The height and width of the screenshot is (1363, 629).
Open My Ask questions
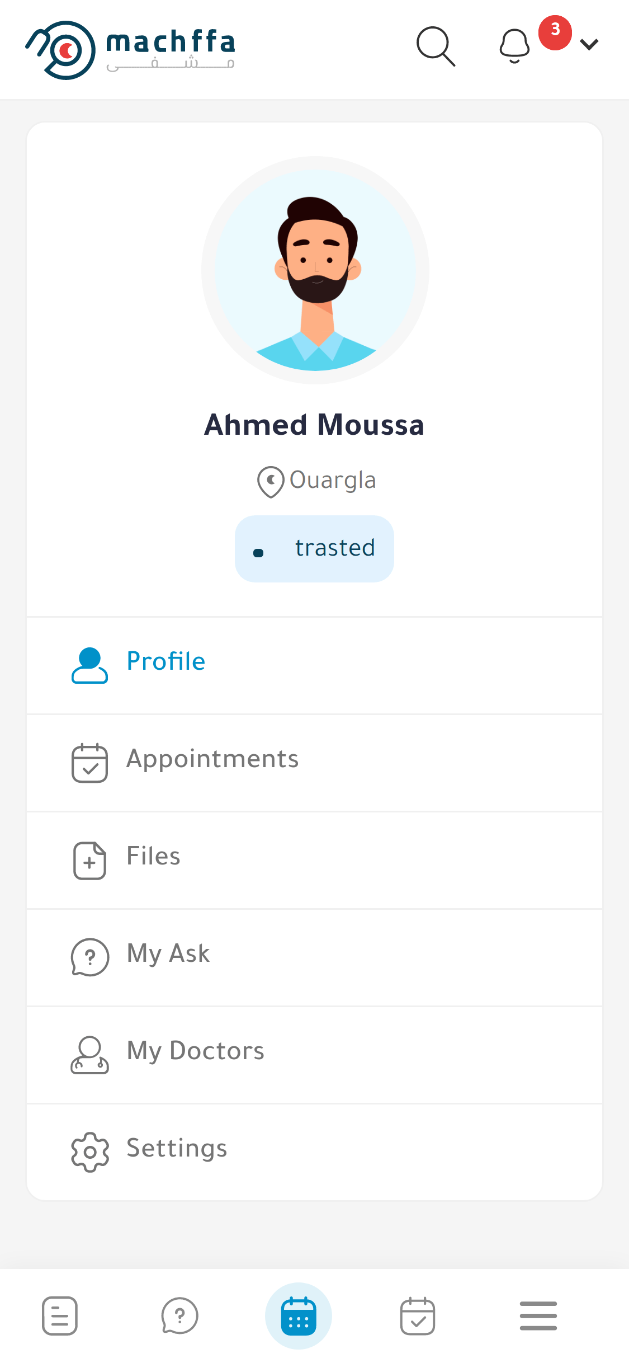point(168,954)
